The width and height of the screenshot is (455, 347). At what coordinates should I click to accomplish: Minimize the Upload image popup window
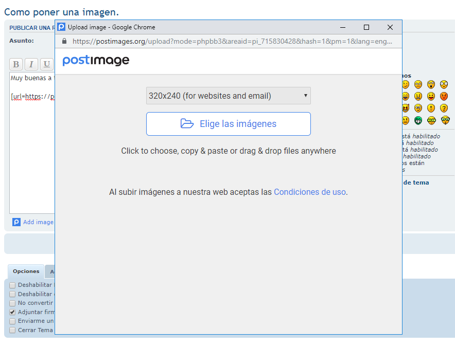[343, 27]
